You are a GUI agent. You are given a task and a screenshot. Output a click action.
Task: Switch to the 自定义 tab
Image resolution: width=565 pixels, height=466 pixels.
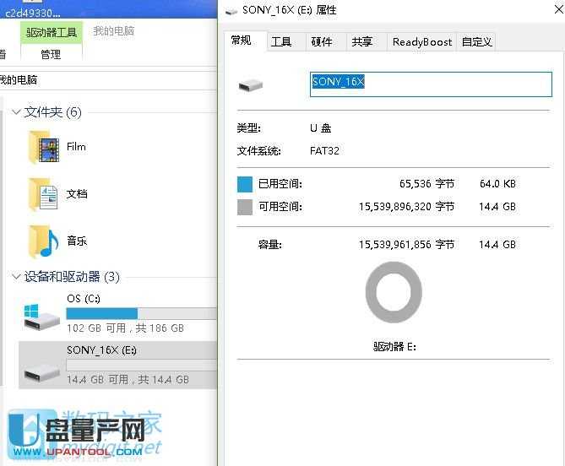tap(476, 42)
